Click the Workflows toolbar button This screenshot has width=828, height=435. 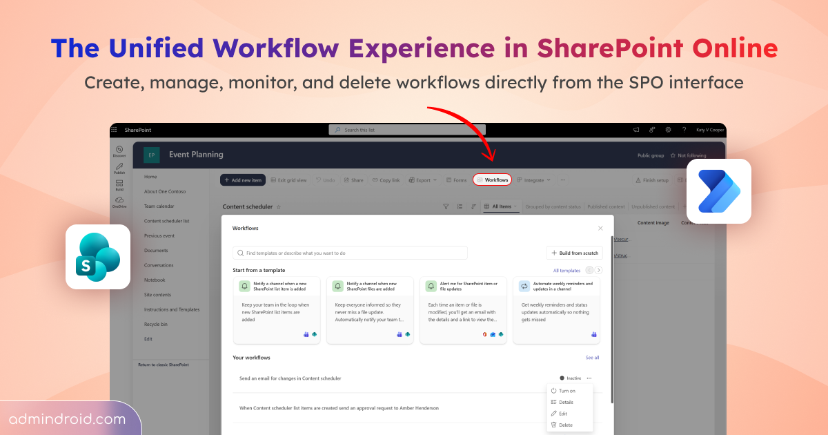tap(492, 180)
